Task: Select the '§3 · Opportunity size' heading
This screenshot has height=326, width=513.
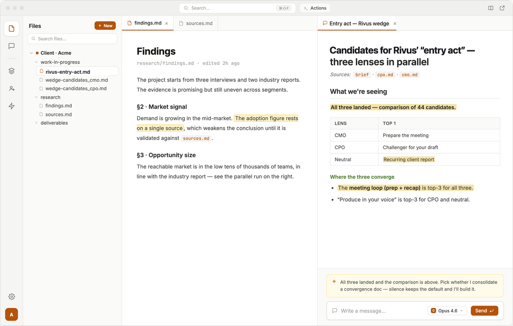Action: [166, 155]
